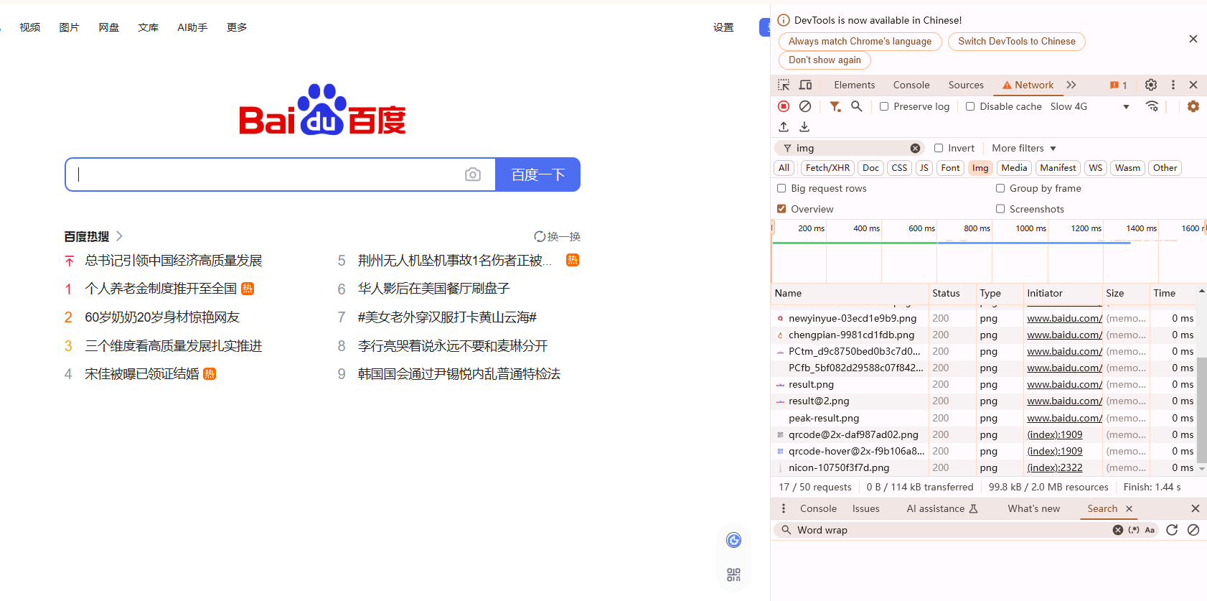
Task: Clear search results icon in drawer
Action: (x=1193, y=530)
